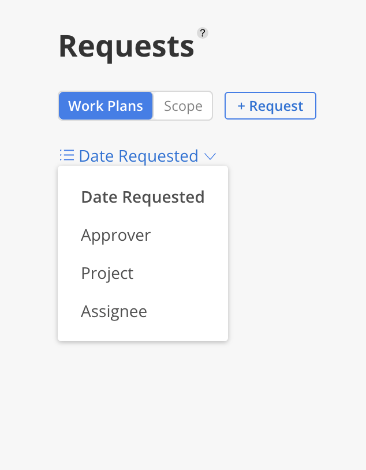Group the requests list by Assignee
Image resolution: width=366 pixels, height=470 pixels.
(114, 311)
